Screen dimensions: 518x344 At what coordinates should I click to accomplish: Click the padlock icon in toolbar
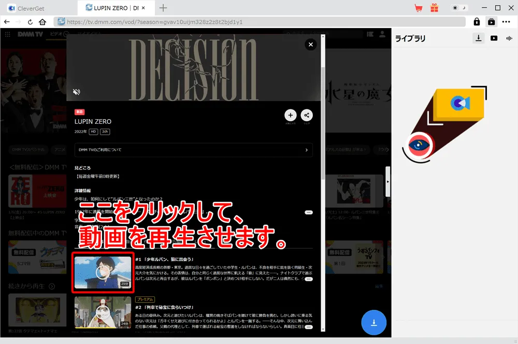coord(477,22)
